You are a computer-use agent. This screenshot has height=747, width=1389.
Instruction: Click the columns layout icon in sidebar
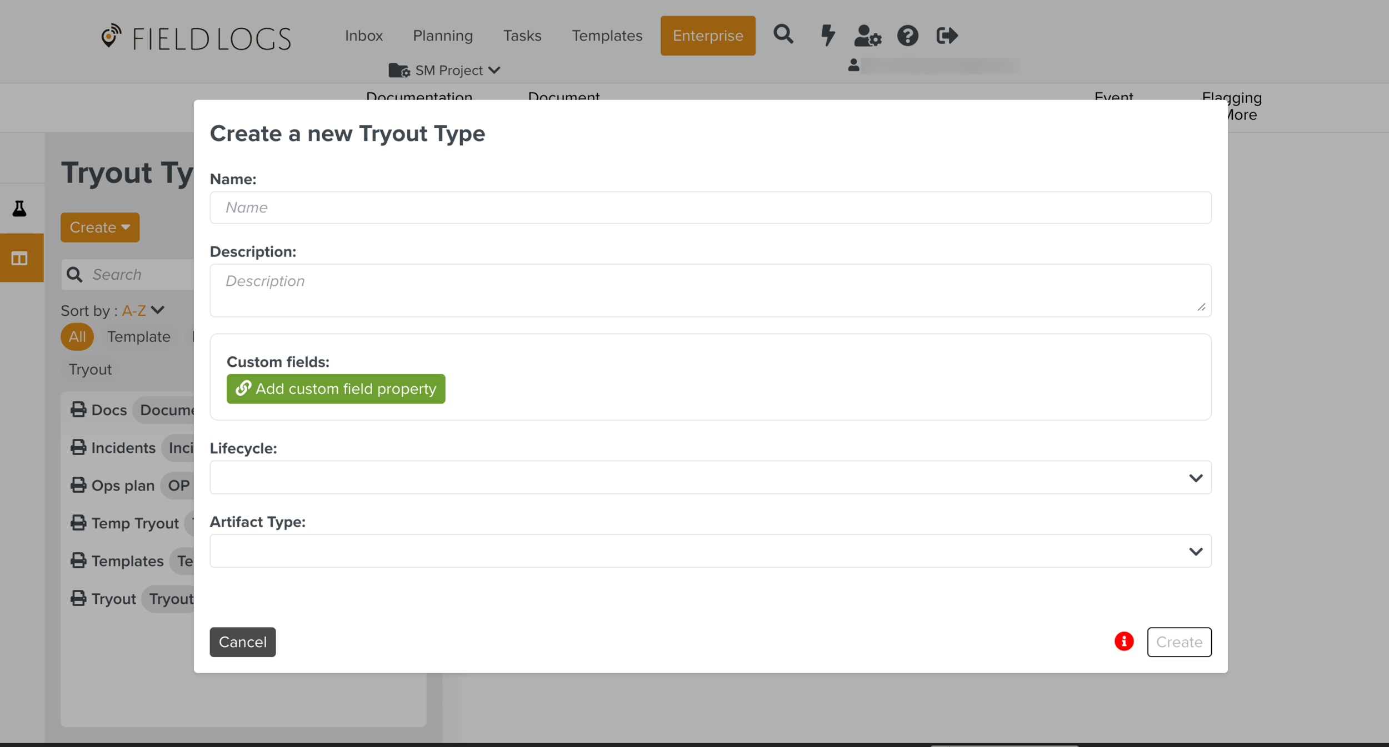click(x=19, y=259)
